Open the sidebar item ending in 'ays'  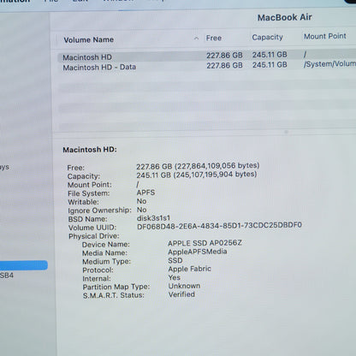[4, 167]
